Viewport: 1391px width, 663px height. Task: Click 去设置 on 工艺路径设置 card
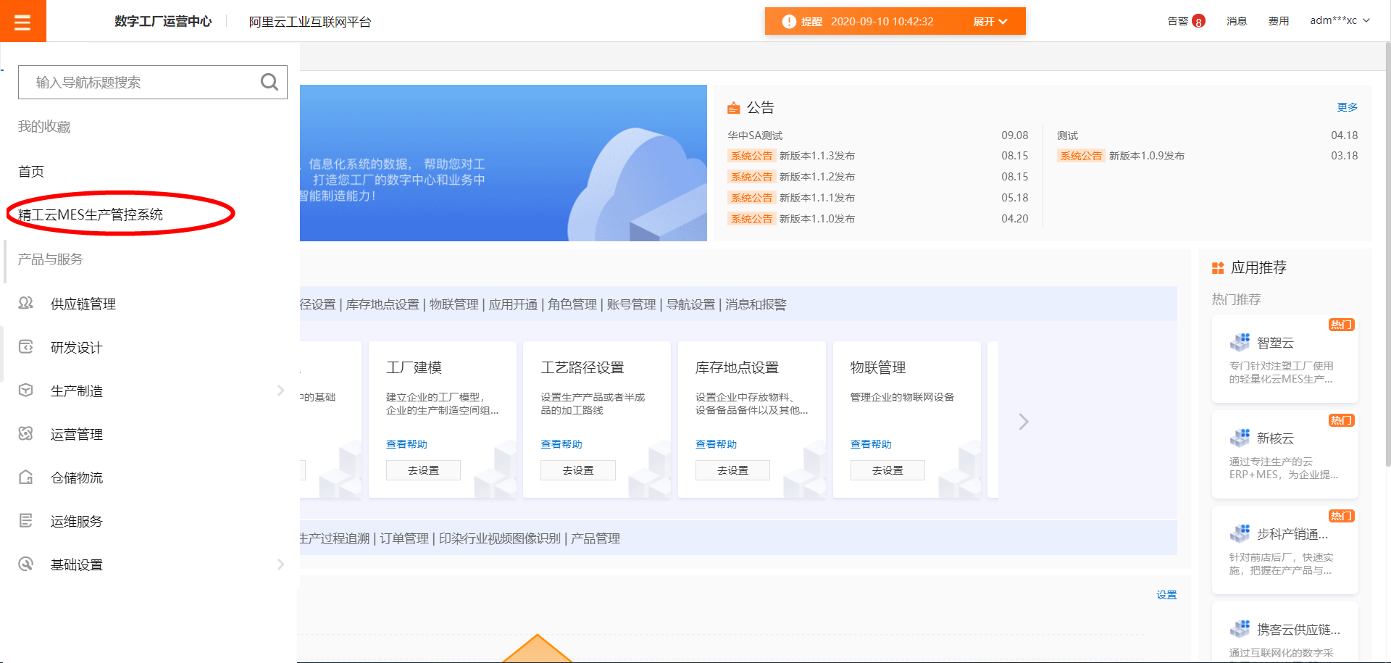578,470
